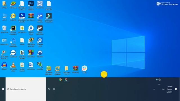Open the BlueStacks desktop shortcut
This screenshot has width=180, height=101.
(13, 4)
